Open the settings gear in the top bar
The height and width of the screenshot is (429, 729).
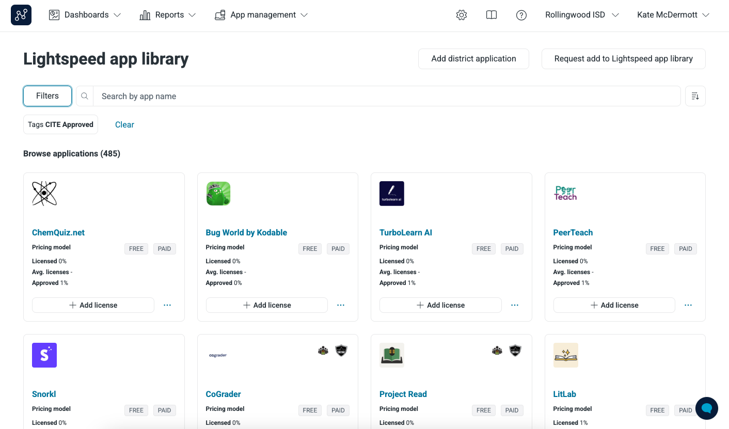(x=461, y=15)
